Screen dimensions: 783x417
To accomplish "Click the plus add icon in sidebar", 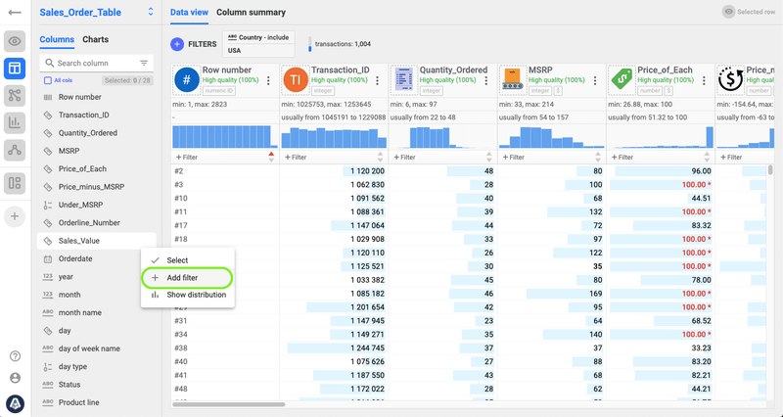I will 15,216.
